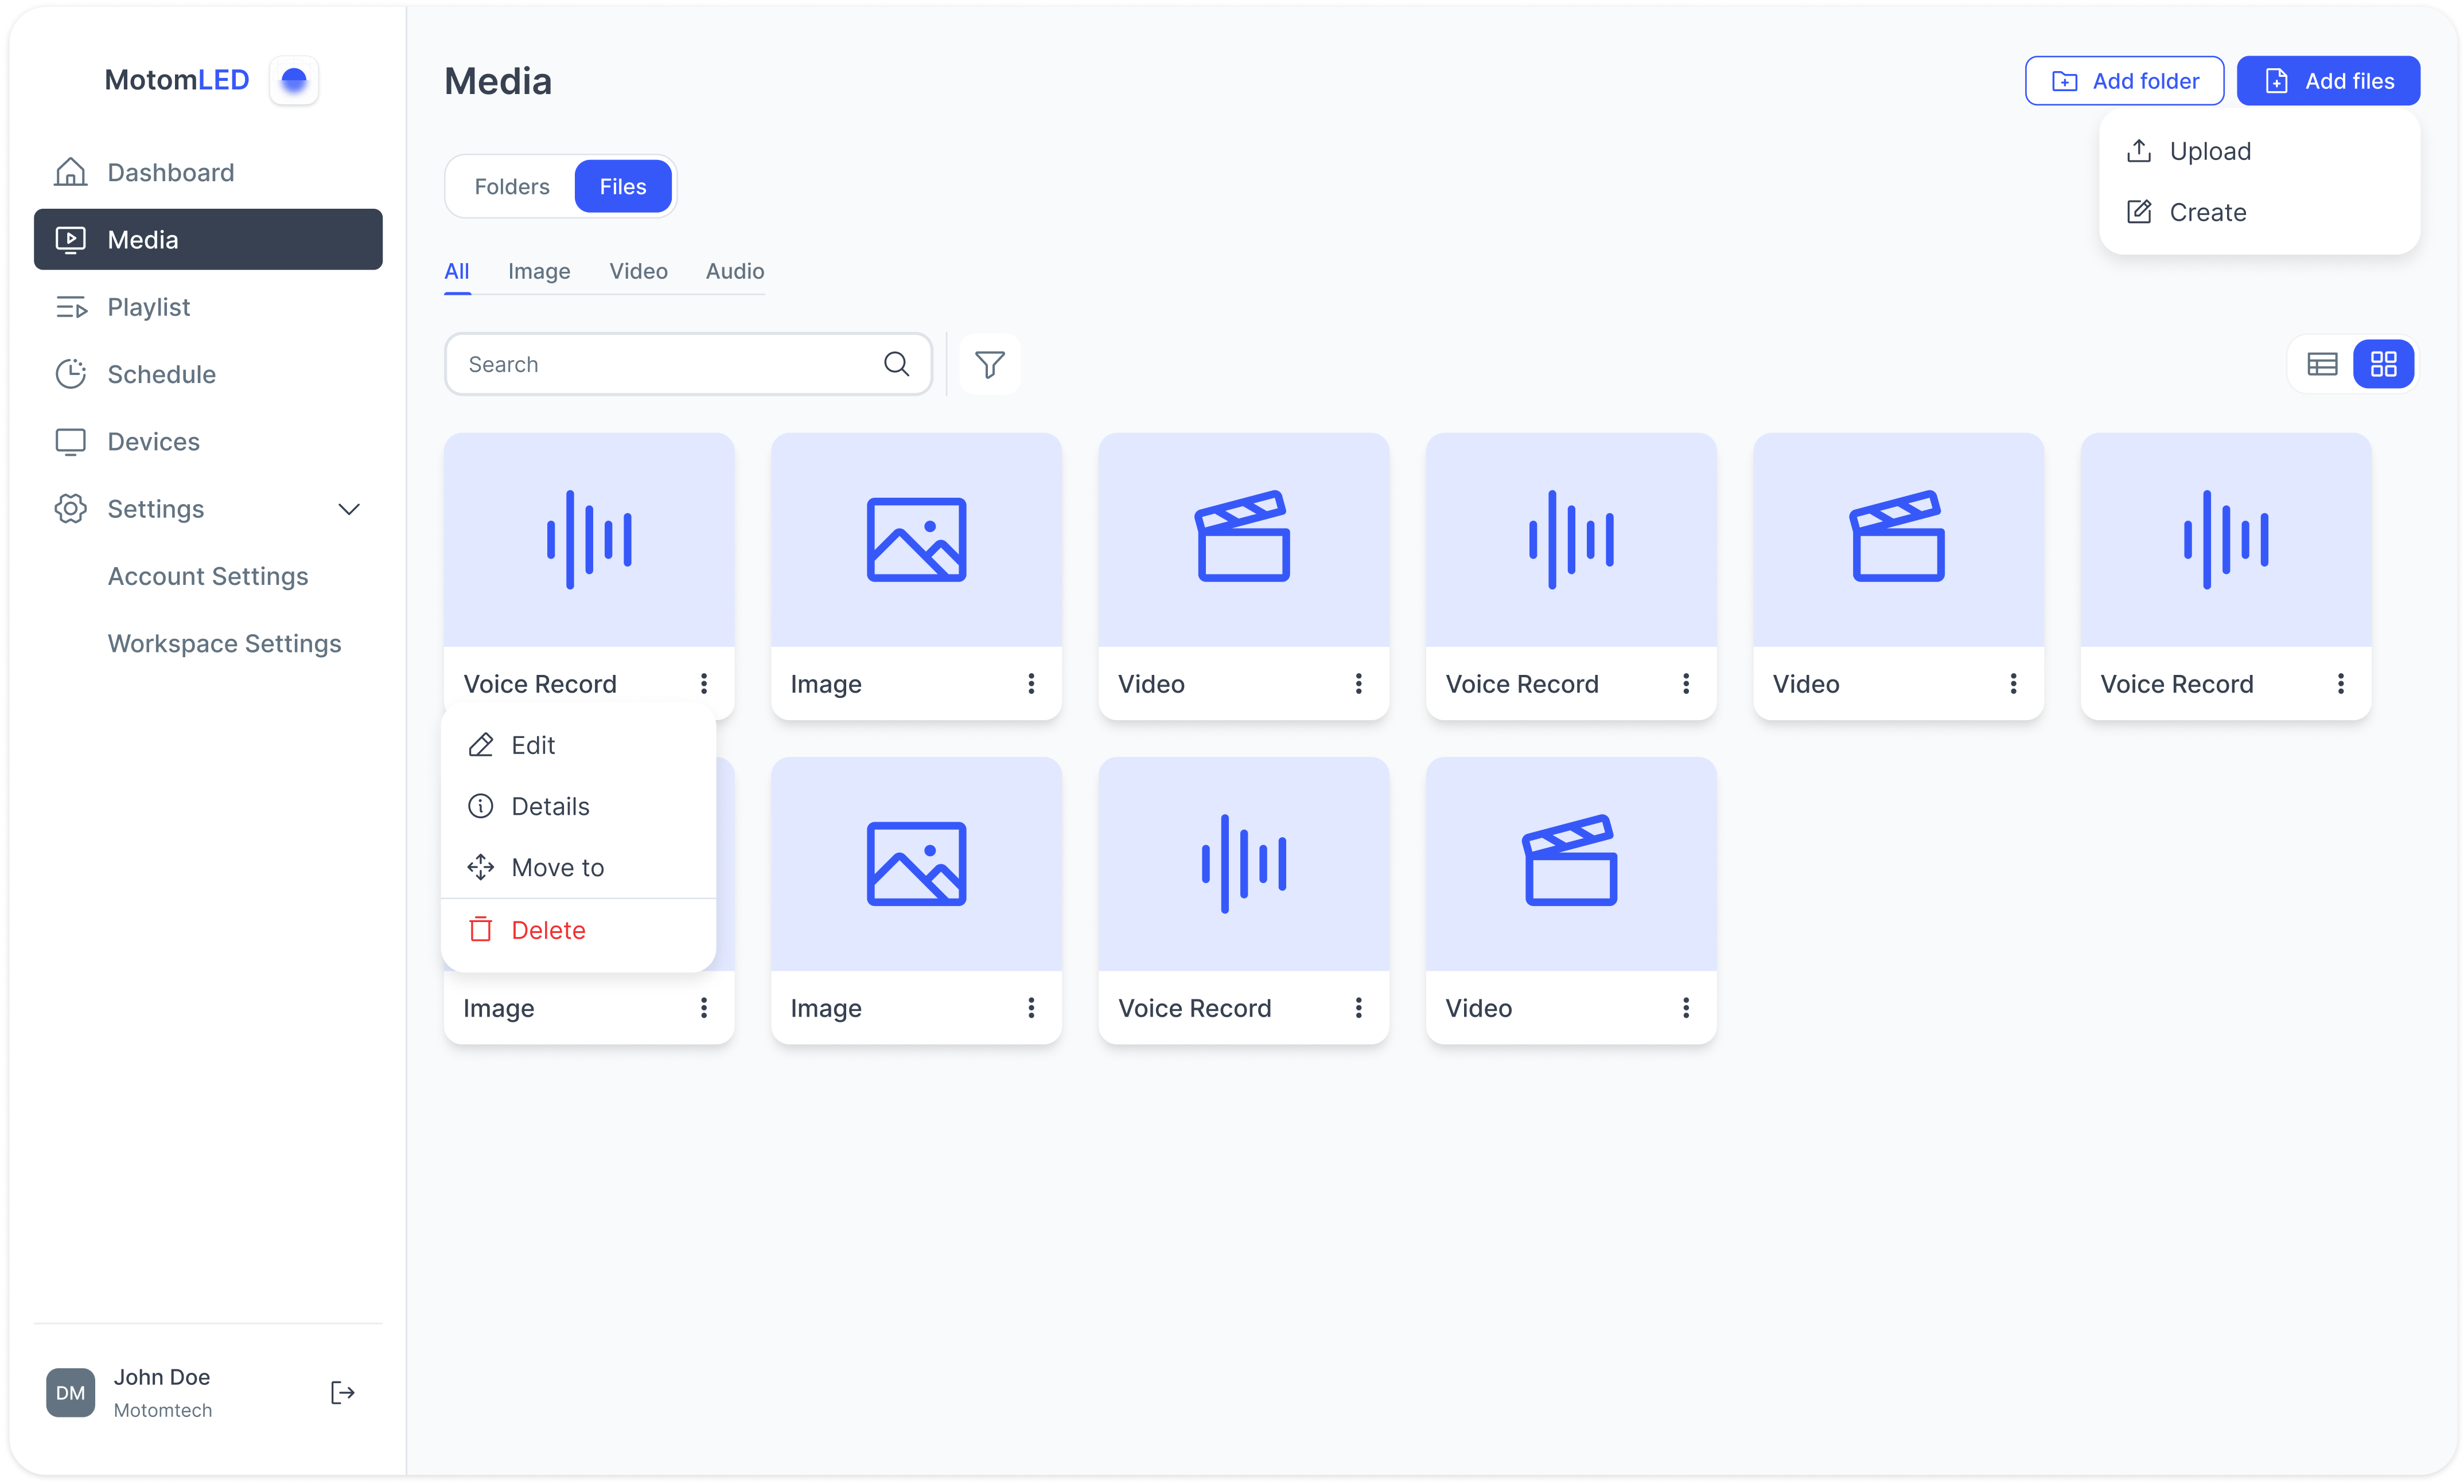Select the Video filter tab
The width and height of the screenshot is (2464, 1484).
(638, 272)
